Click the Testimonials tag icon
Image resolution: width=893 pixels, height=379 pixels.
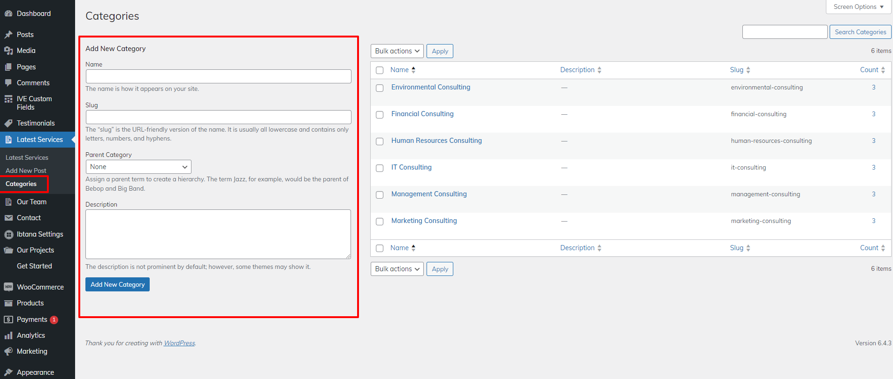click(x=8, y=123)
